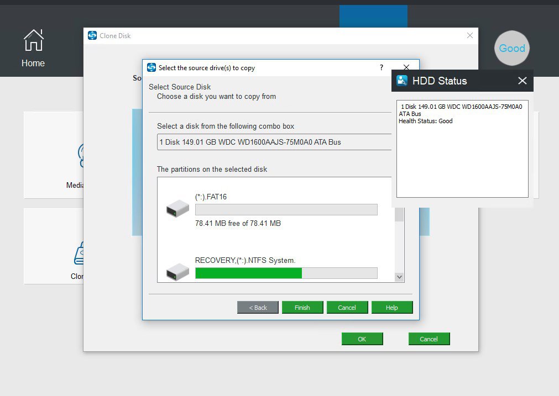559x396 pixels.
Task: Click the Home house icon
Action: (33, 41)
